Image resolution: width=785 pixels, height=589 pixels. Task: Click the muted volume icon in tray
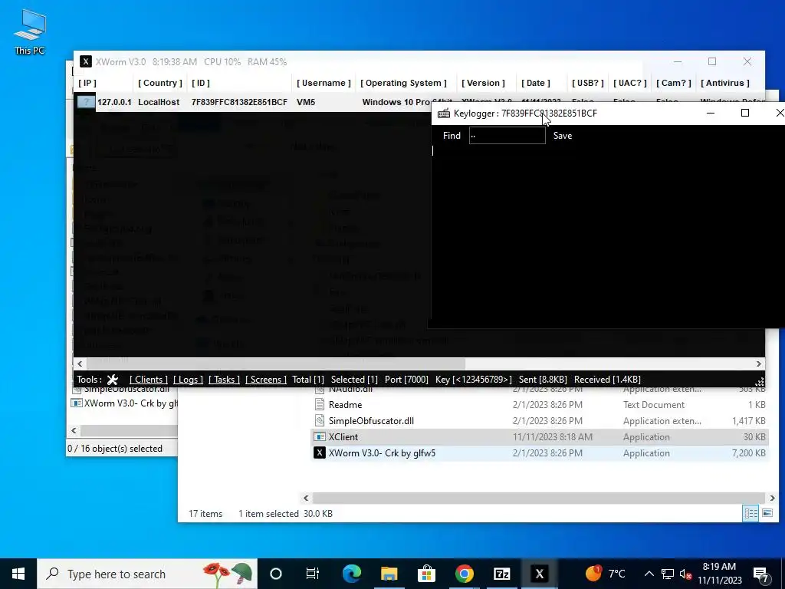coord(685,574)
